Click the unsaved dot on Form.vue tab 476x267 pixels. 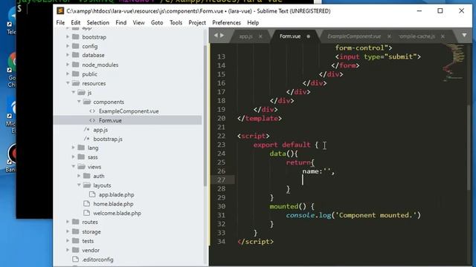click(309, 36)
